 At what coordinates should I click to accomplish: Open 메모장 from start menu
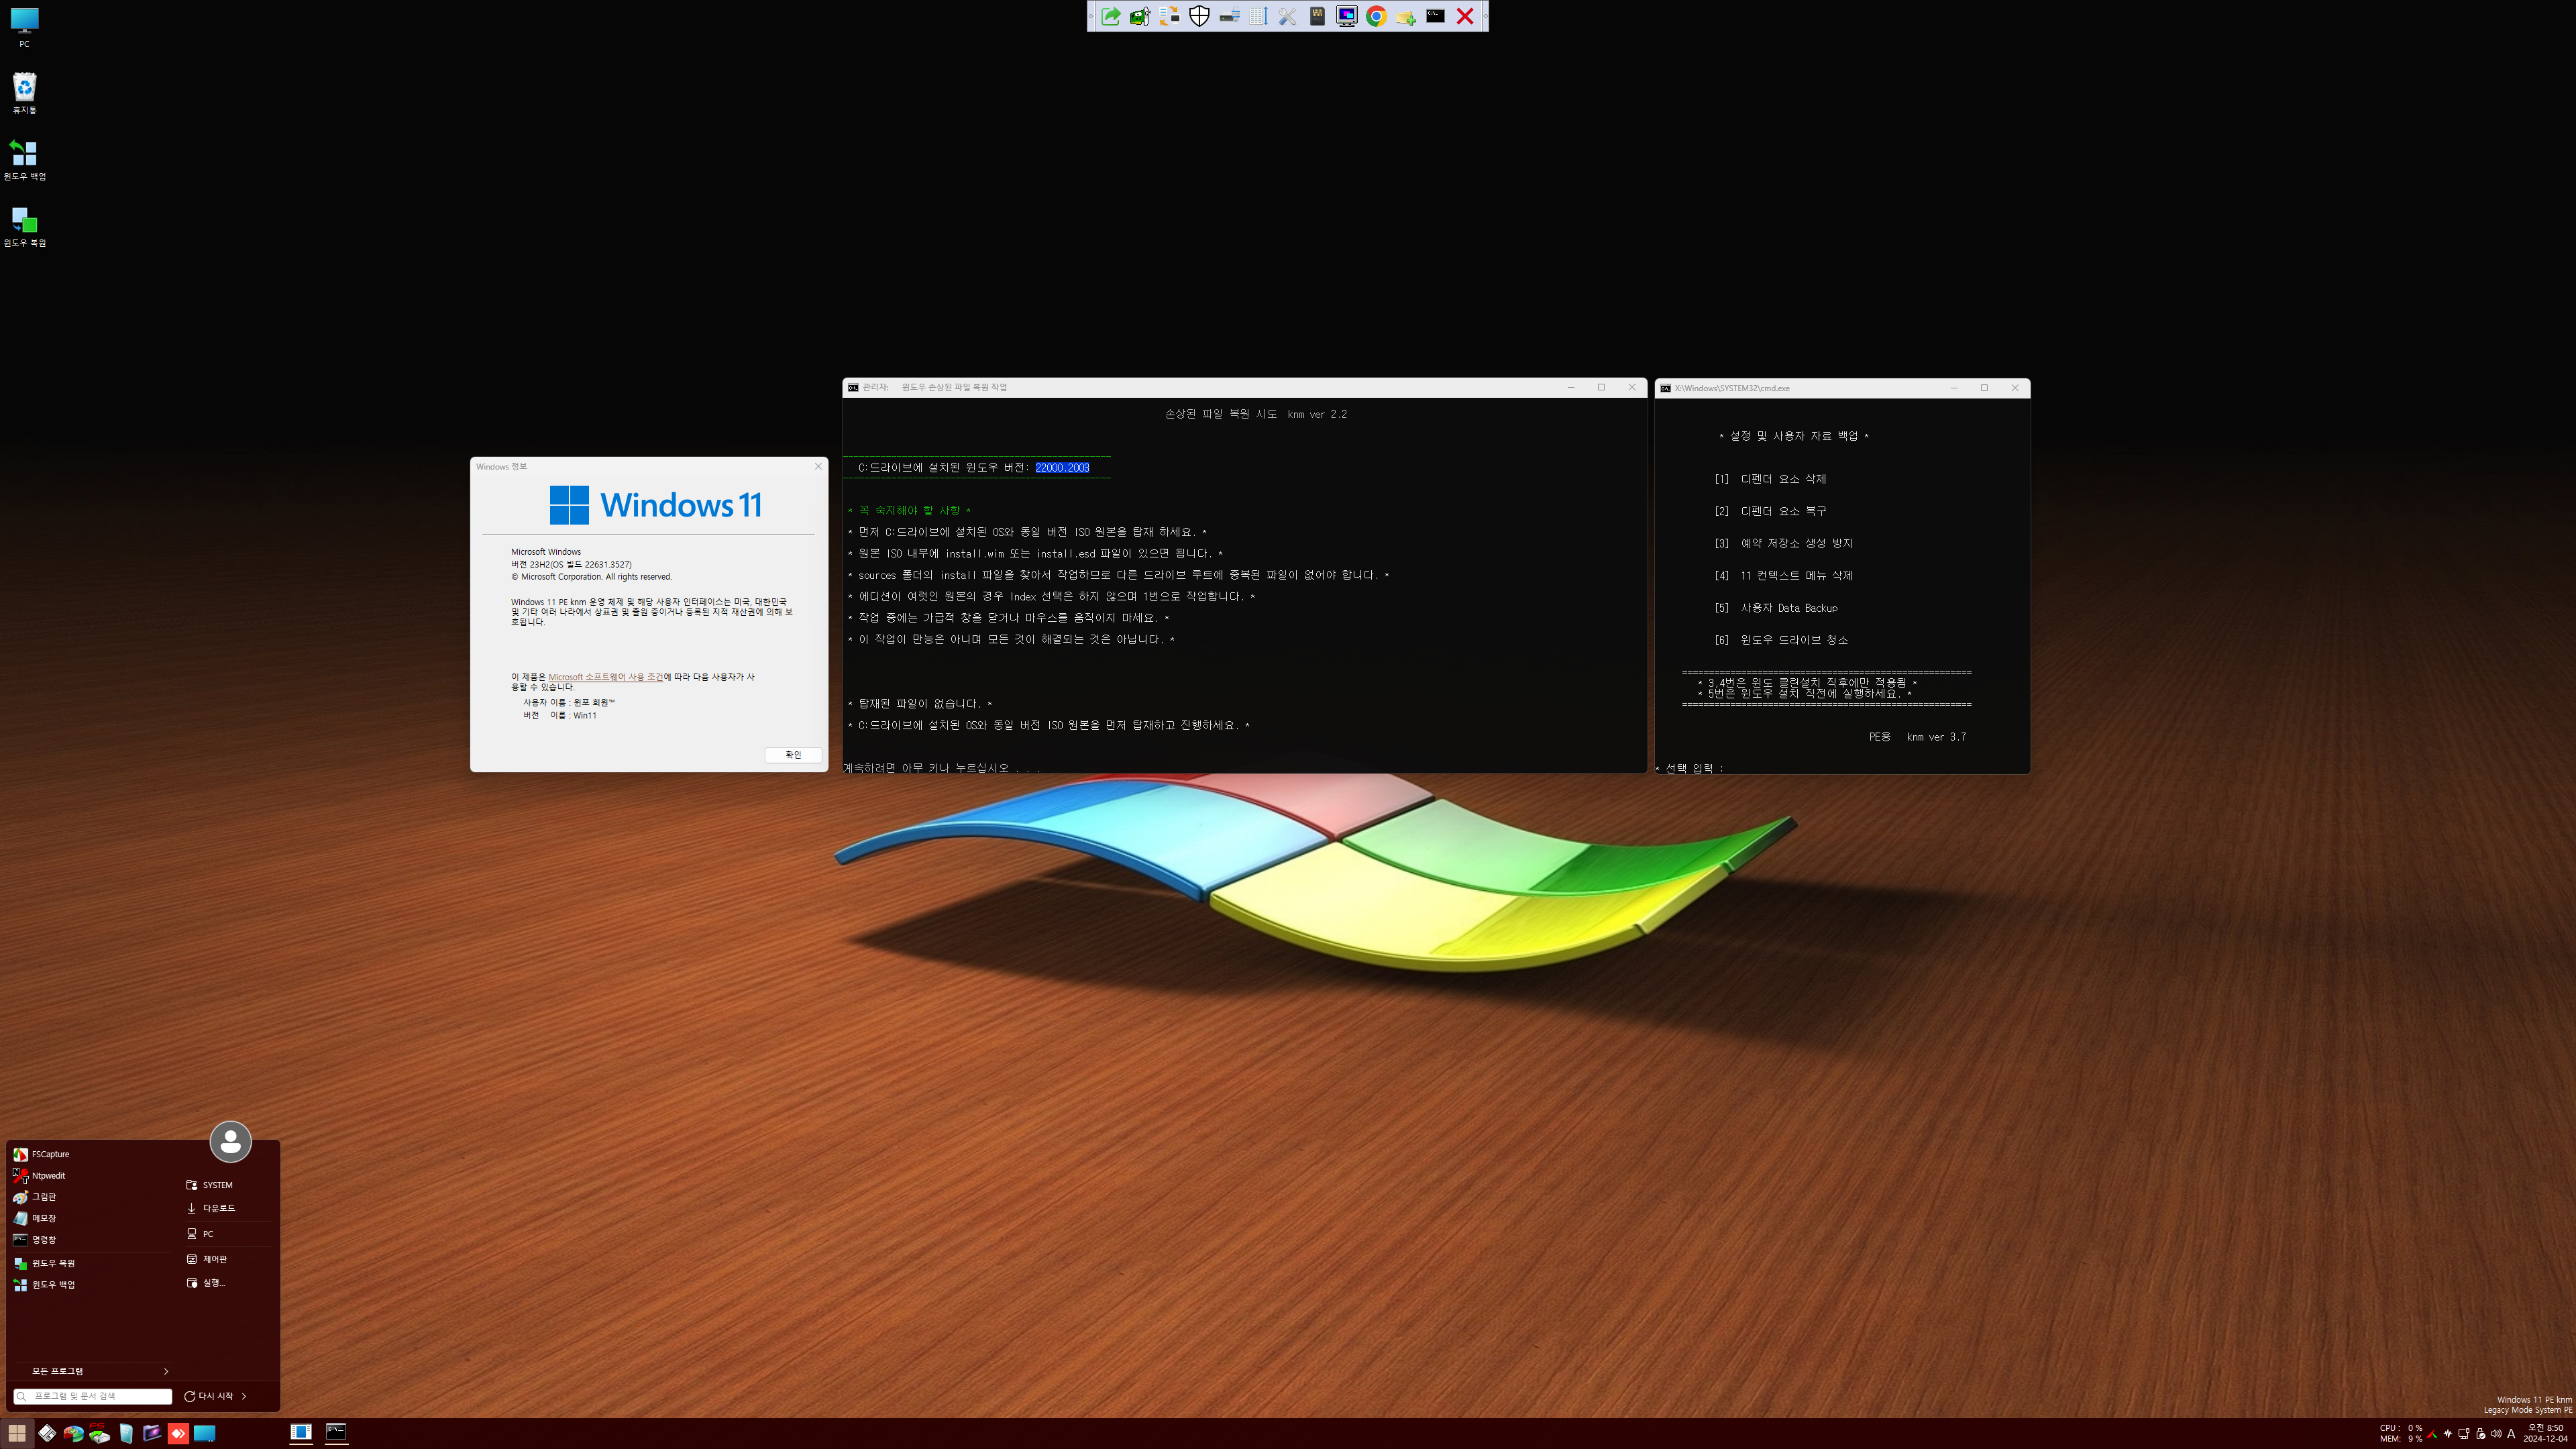click(x=92, y=1218)
